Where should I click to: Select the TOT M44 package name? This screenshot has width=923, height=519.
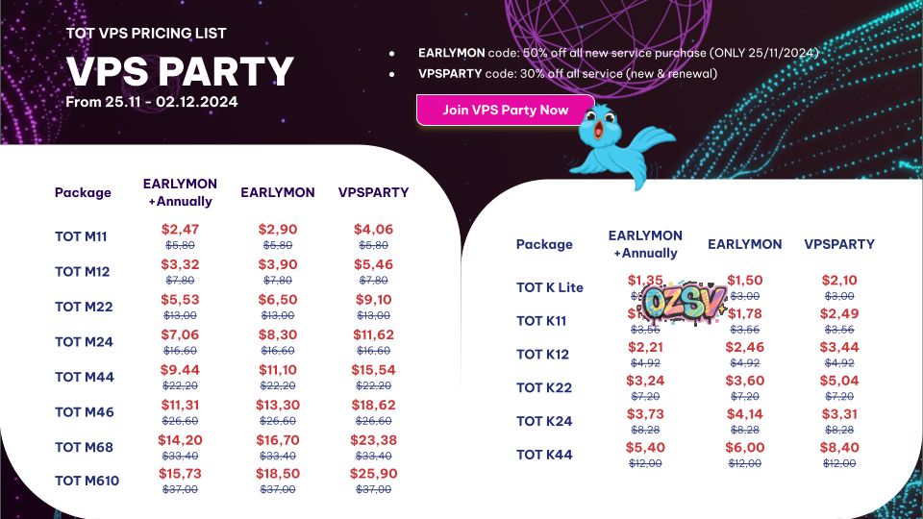point(85,377)
